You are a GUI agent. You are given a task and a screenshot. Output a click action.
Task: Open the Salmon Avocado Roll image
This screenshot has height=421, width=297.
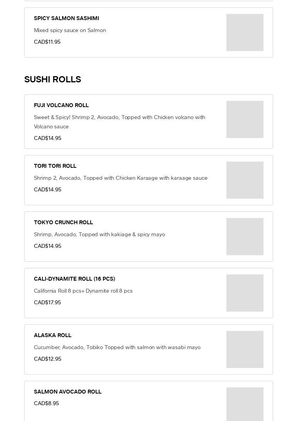(x=245, y=404)
